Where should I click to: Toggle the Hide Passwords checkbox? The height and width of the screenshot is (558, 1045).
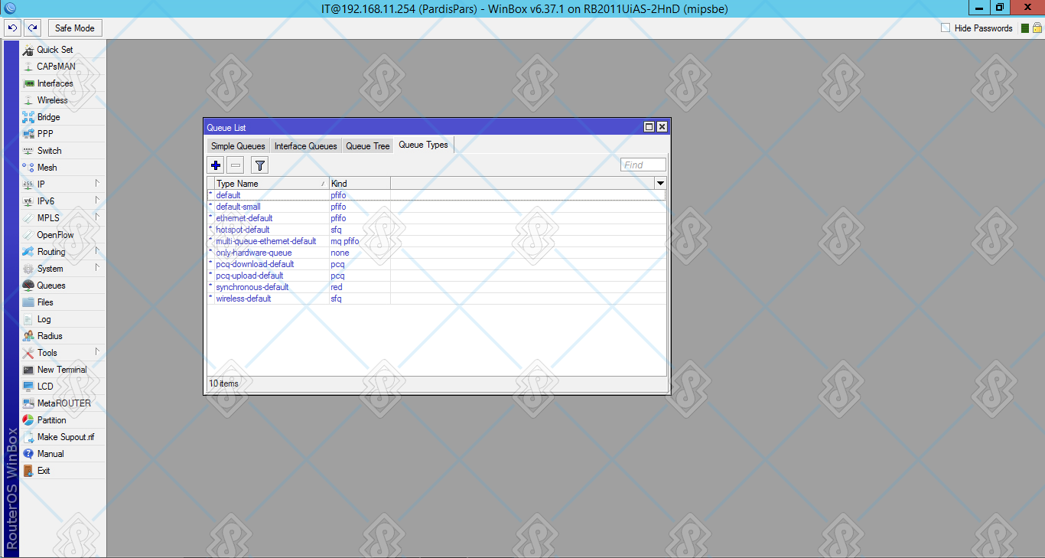coord(946,28)
